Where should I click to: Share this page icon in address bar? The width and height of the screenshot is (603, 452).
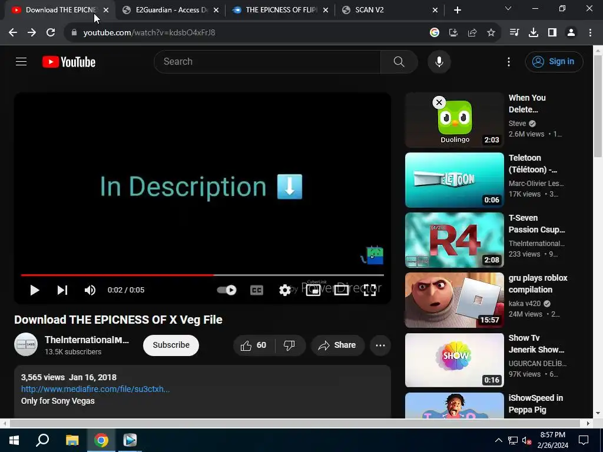pyautogui.click(x=472, y=33)
